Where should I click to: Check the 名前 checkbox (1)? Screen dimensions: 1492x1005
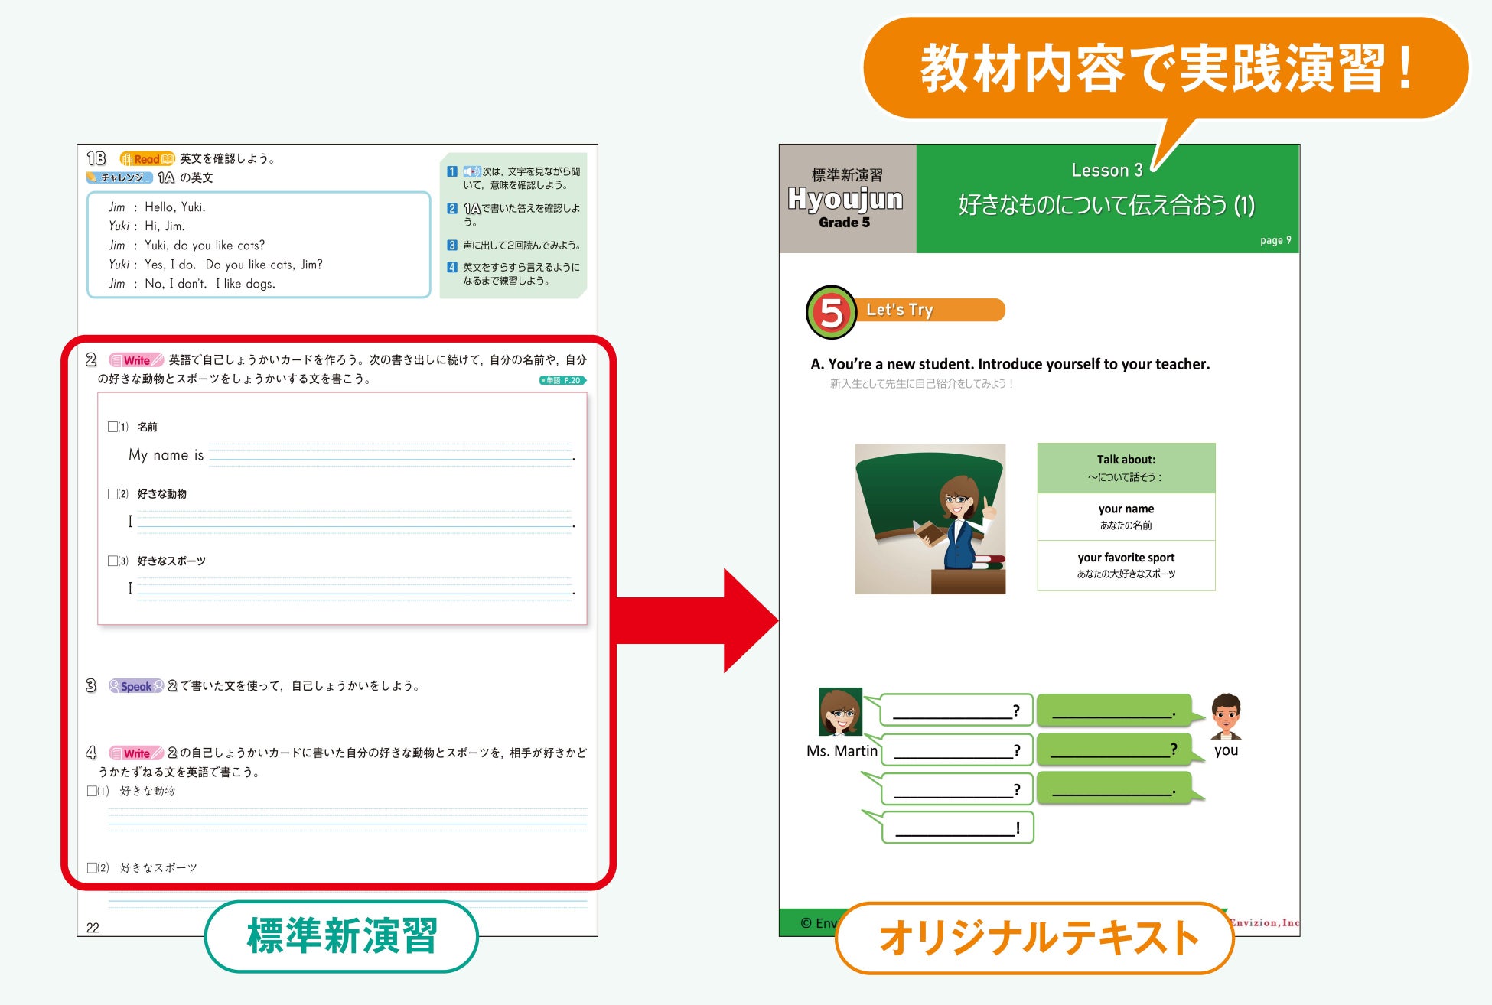point(113,427)
